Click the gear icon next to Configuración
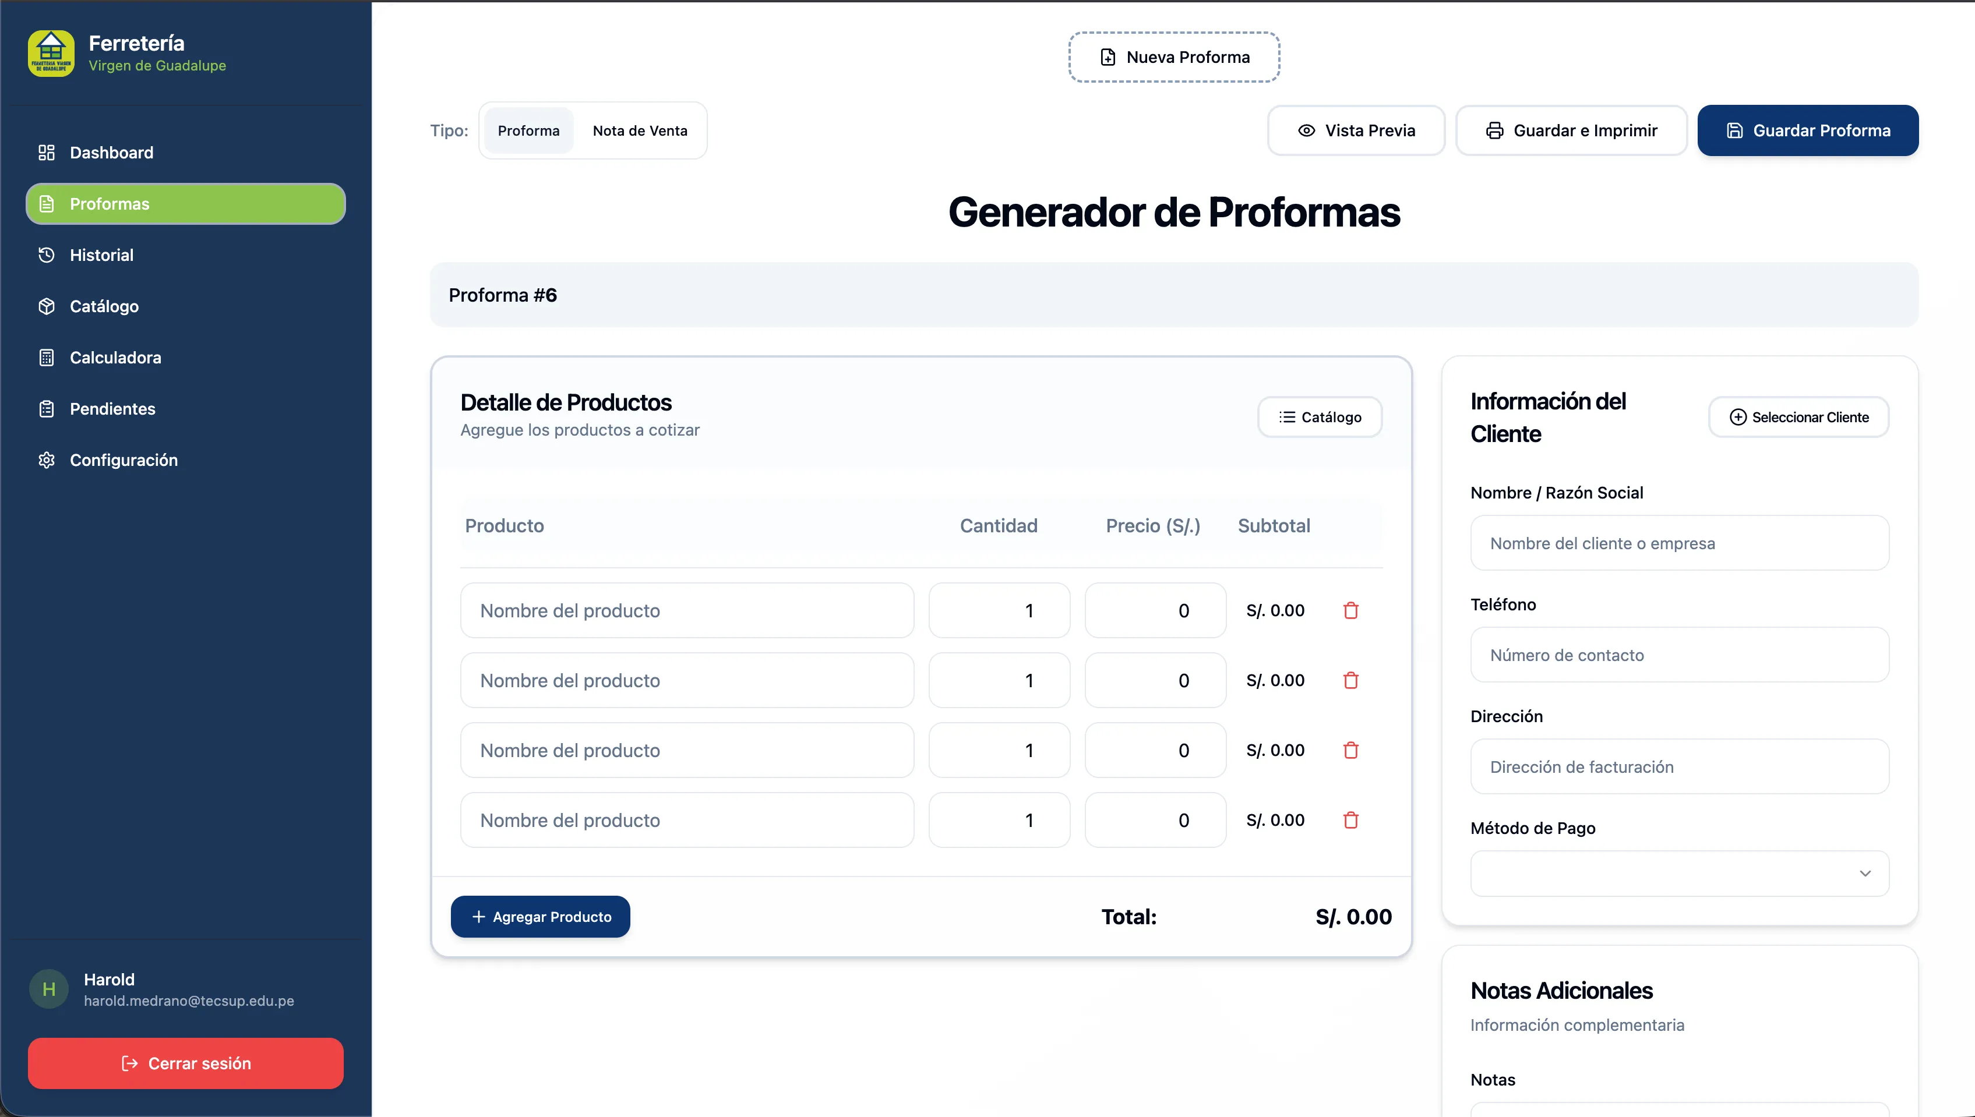The image size is (1975, 1117). pos(47,460)
